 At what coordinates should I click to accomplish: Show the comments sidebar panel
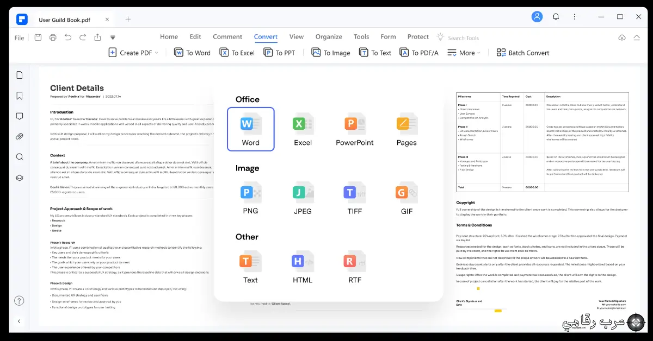coord(20,116)
